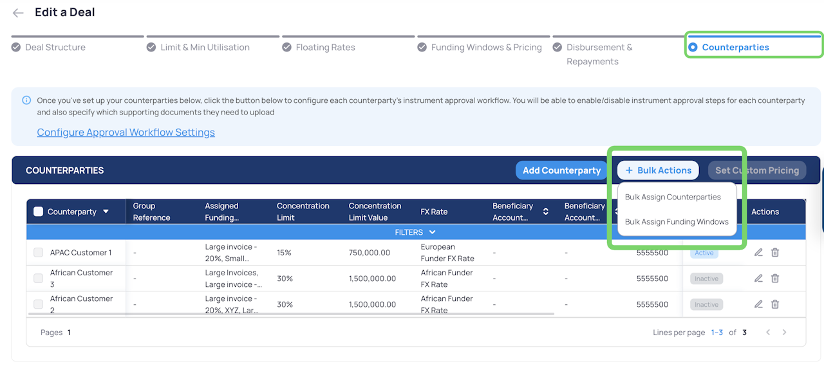
Task: Edit the African Customer 2 row
Action: point(758,304)
